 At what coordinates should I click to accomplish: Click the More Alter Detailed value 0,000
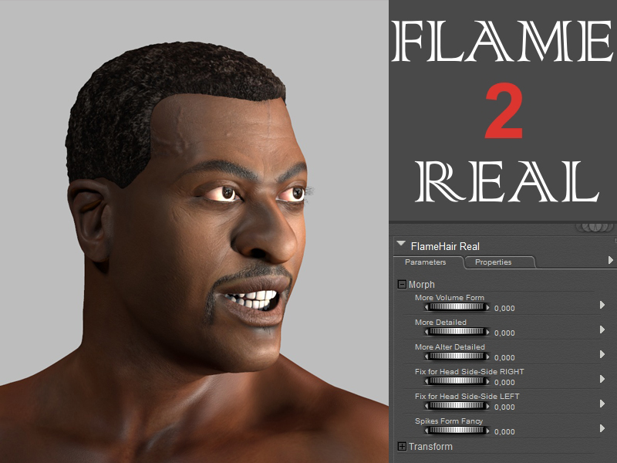coord(504,358)
